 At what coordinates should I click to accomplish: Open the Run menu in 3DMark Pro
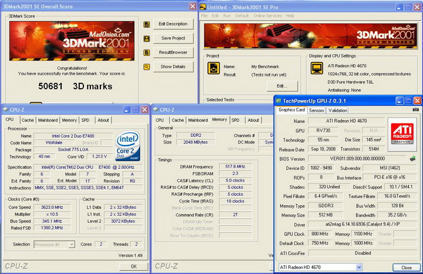tap(227, 16)
